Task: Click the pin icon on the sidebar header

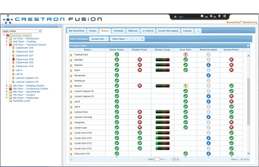Action: pos(60,26)
